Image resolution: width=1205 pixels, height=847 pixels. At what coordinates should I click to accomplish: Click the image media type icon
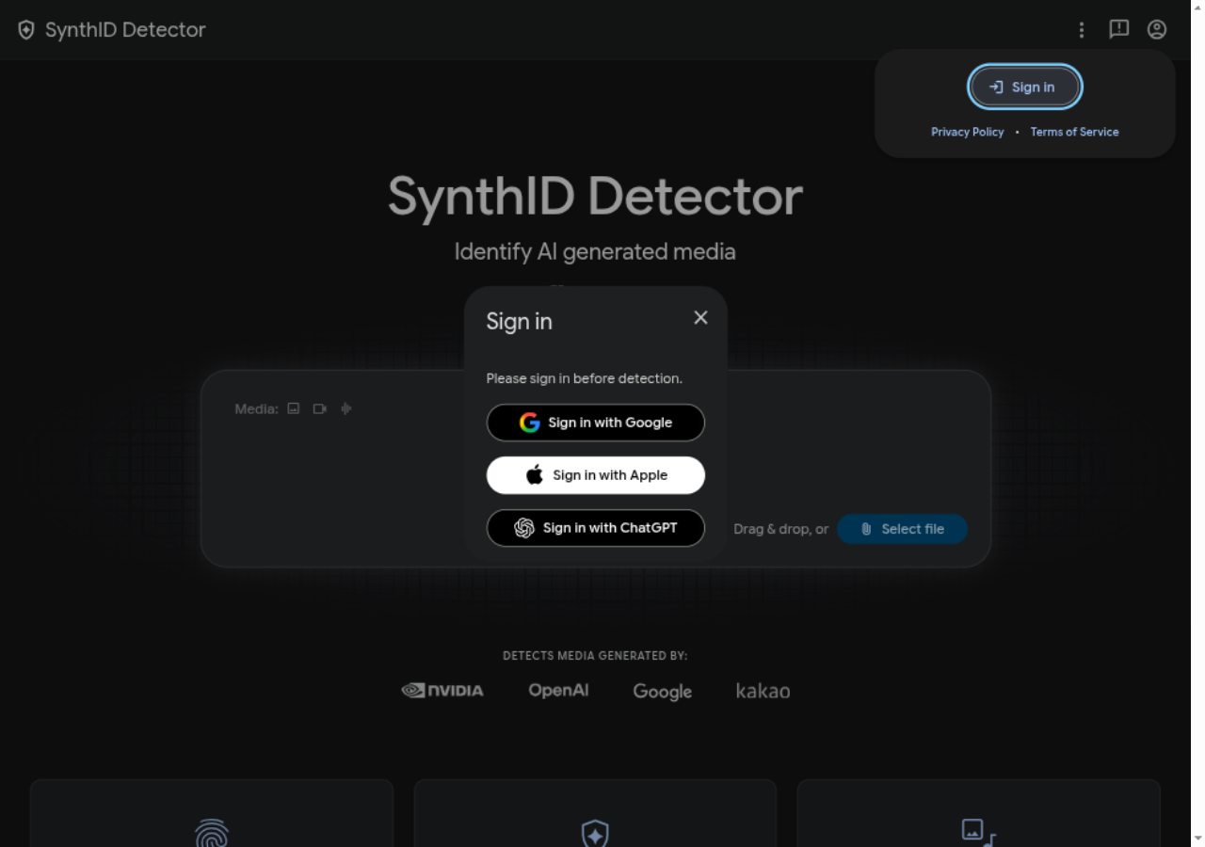pyautogui.click(x=294, y=408)
